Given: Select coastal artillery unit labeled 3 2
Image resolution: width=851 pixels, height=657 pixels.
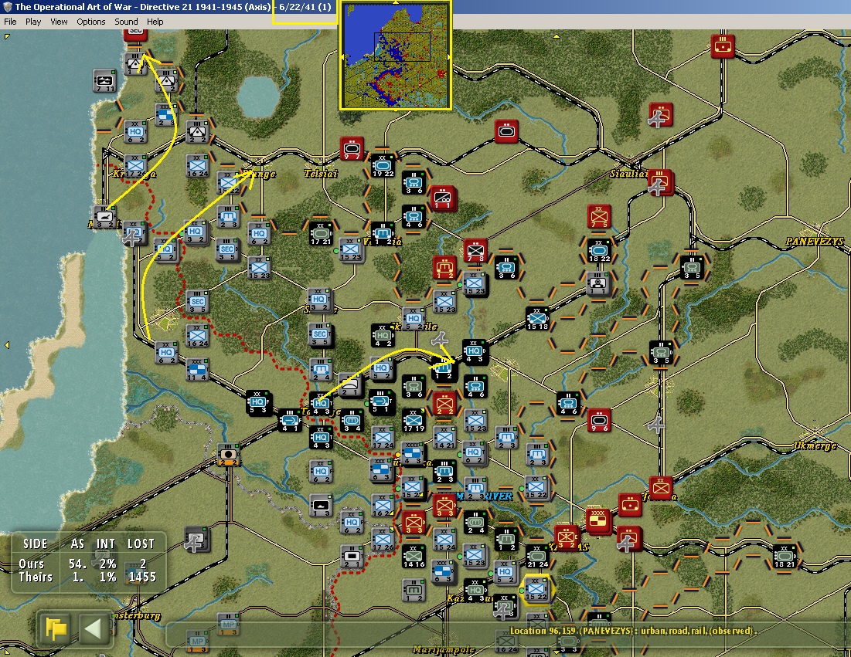Looking at the screenshot, I should (105, 217).
